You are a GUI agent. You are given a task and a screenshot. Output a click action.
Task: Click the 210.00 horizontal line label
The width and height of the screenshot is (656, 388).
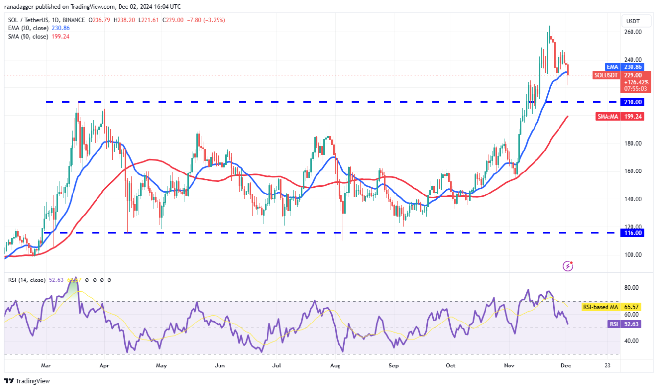point(633,102)
